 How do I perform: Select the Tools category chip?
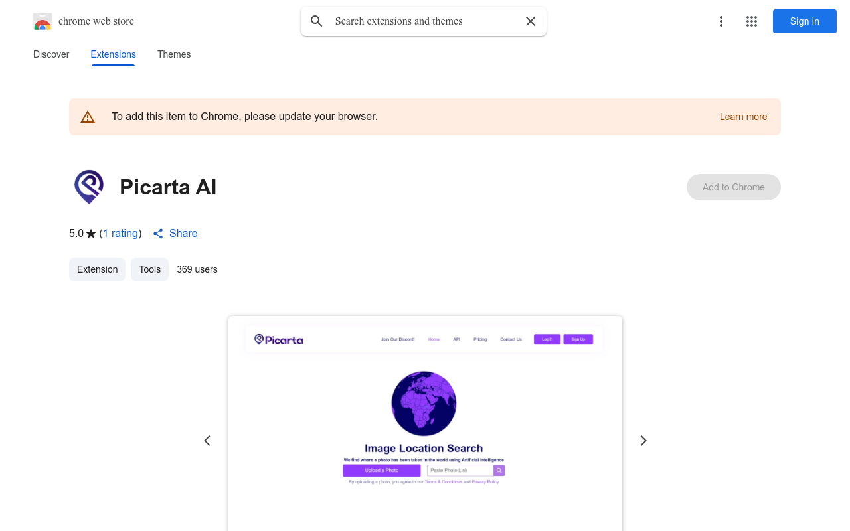(150, 269)
